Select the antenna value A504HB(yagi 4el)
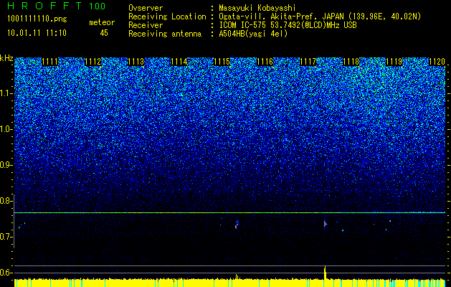The image size is (451, 287). coord(253,34)
